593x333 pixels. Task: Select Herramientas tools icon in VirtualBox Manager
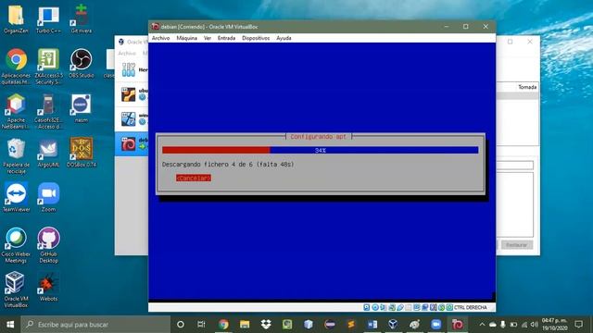[129, 70]
